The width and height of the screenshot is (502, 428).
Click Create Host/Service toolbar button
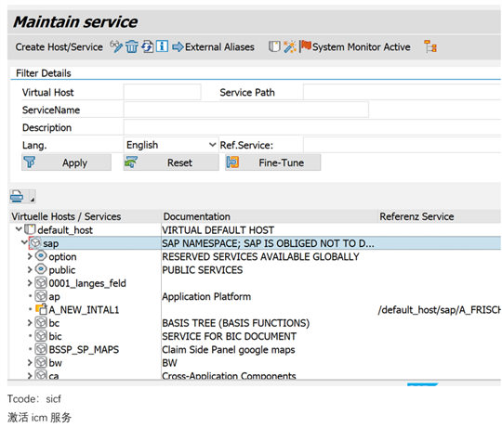(59, 47)
